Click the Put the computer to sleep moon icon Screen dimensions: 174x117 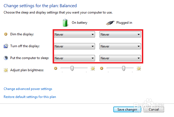(6, 58)
